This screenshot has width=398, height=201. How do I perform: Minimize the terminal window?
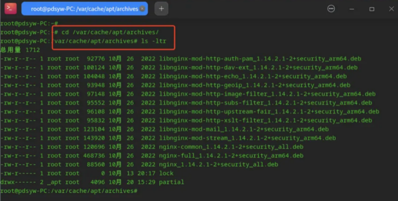point(352,9)
